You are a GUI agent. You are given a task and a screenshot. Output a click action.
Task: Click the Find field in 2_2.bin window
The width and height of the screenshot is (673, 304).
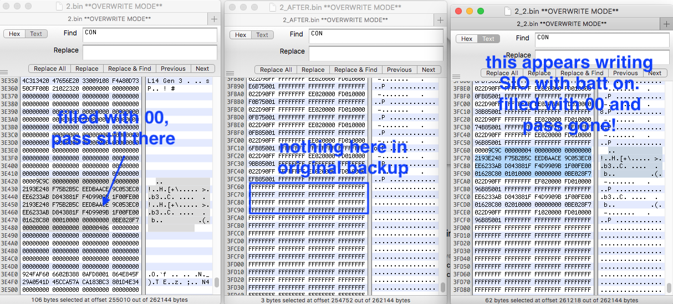coord(602,40)
